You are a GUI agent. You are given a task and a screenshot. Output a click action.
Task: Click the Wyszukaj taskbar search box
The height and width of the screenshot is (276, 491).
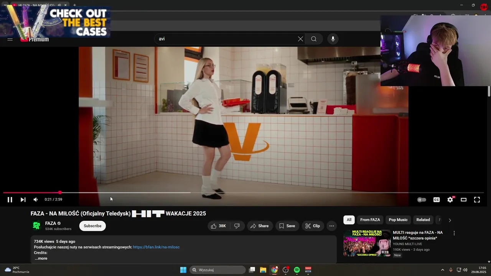(218, 270)
